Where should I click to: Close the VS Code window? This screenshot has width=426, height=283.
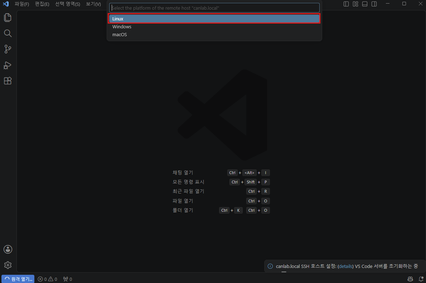click(420, 4)
